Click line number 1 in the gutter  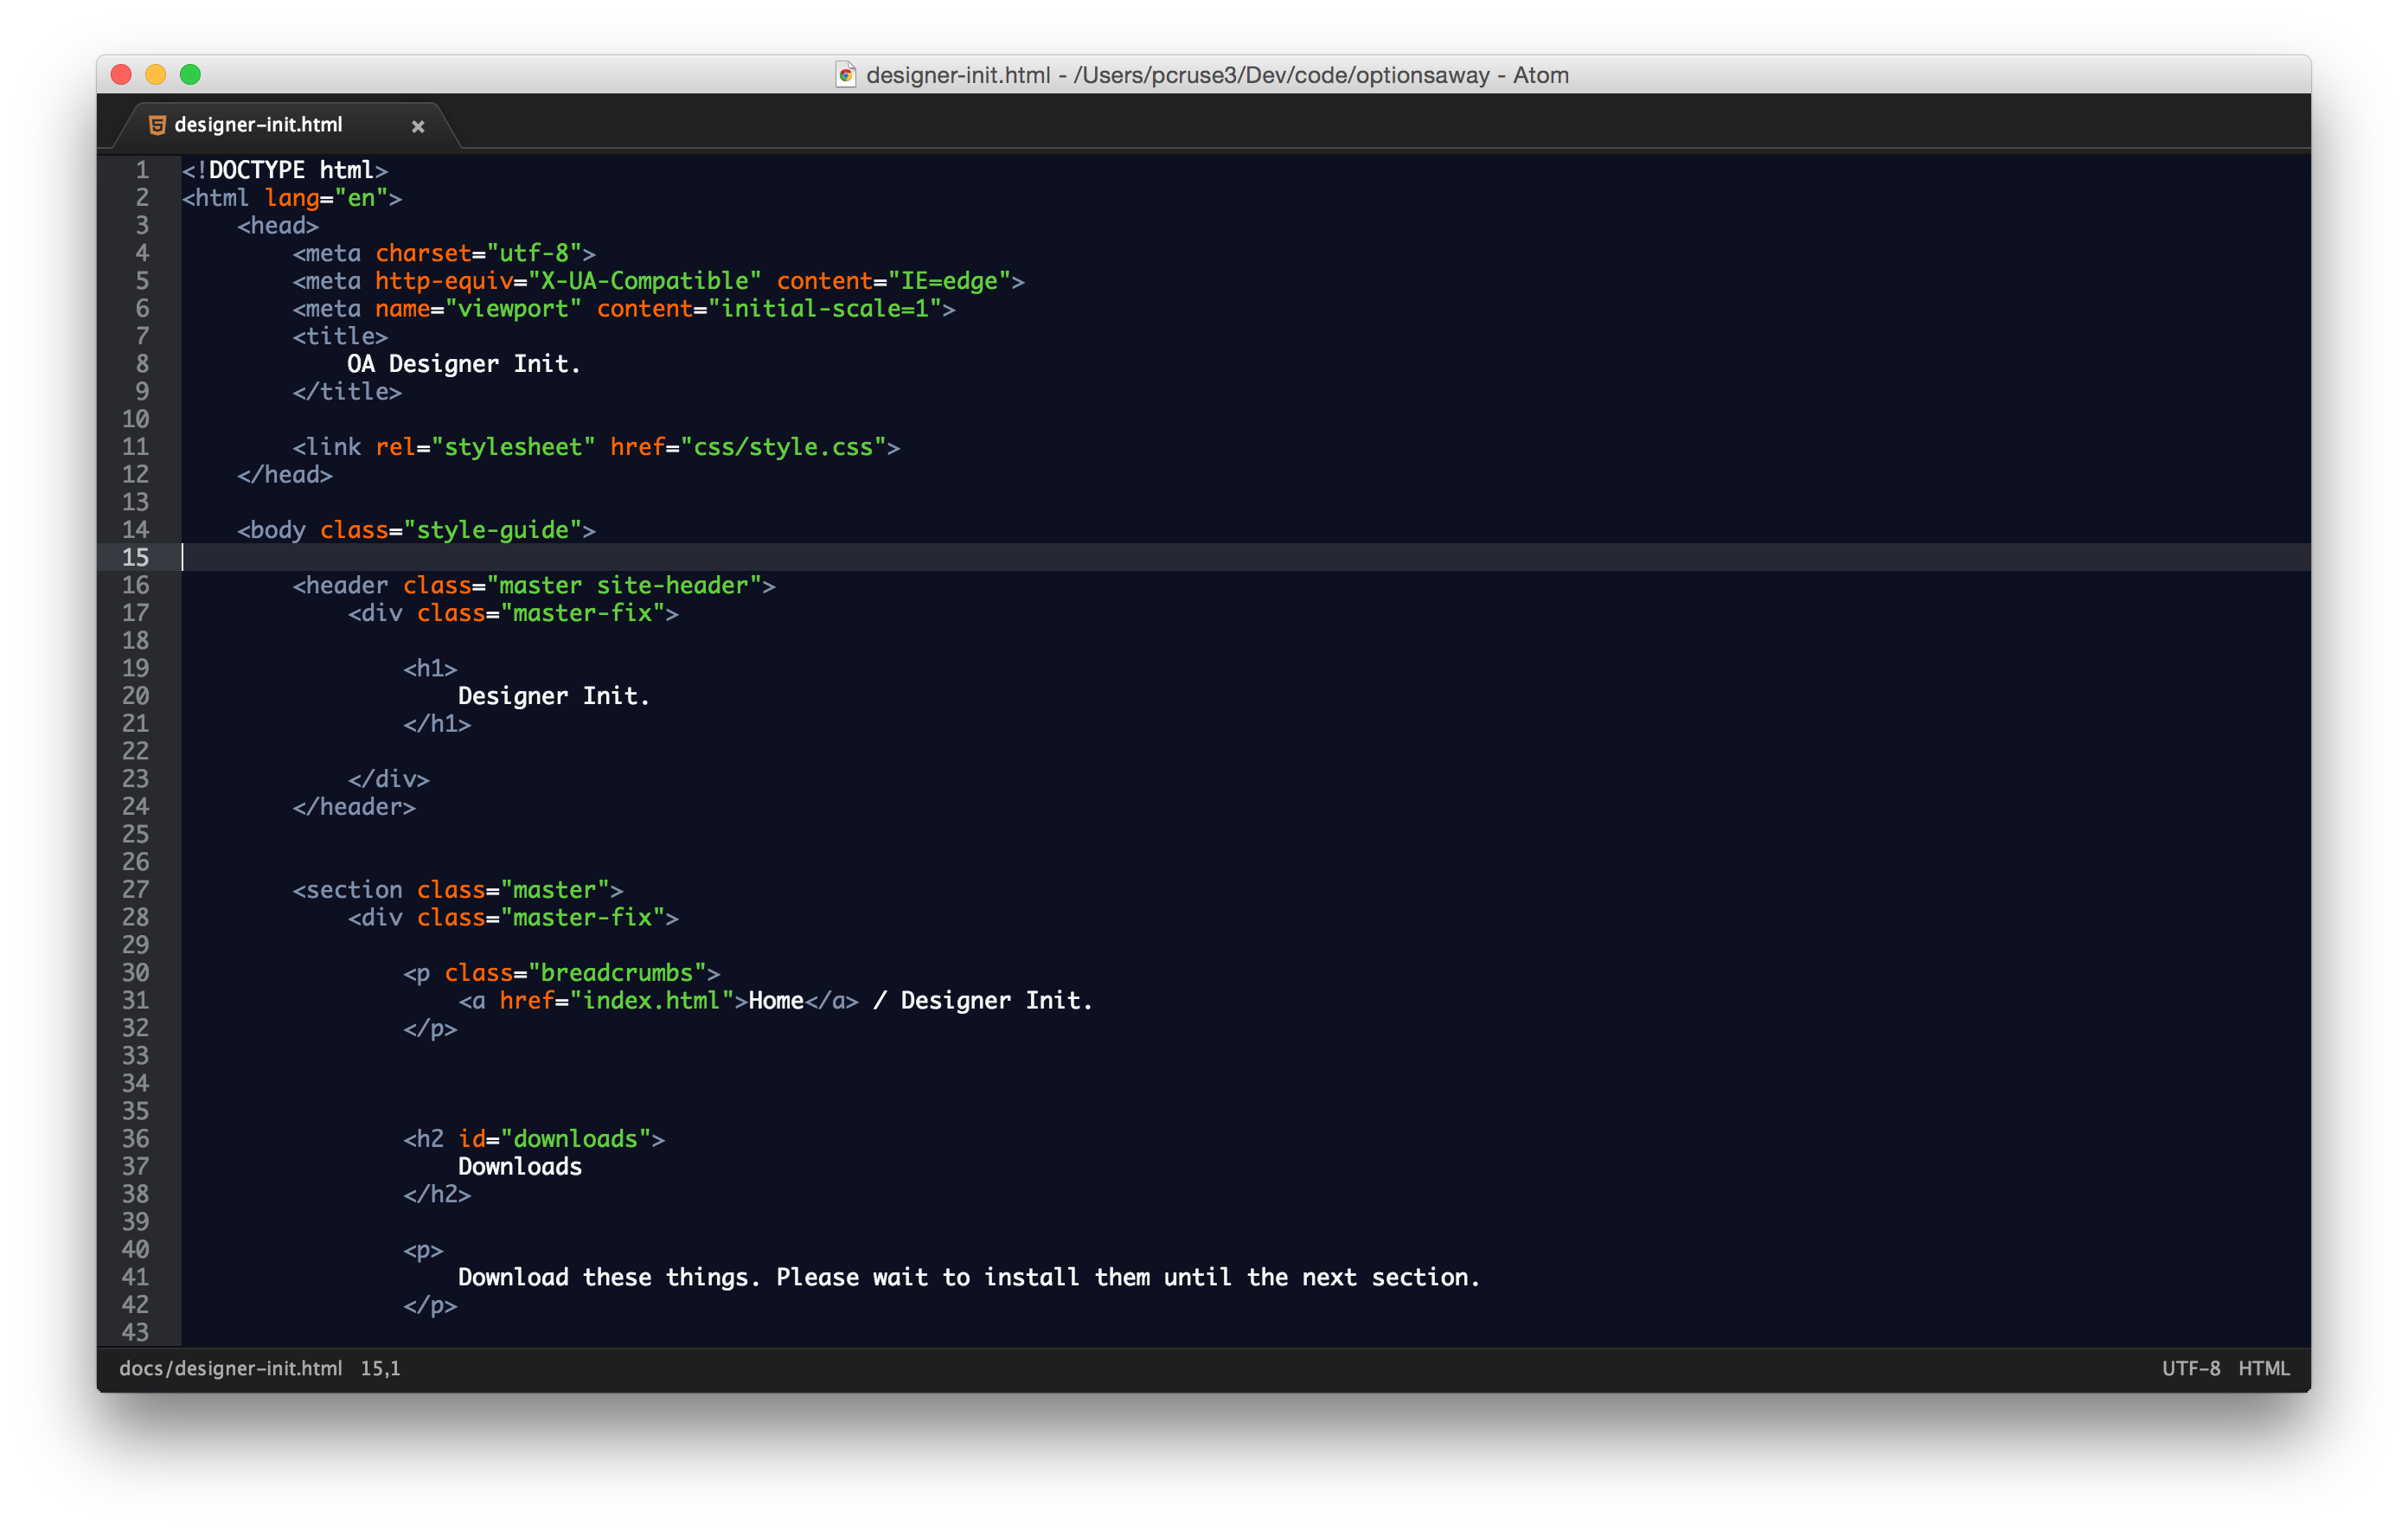142,170
